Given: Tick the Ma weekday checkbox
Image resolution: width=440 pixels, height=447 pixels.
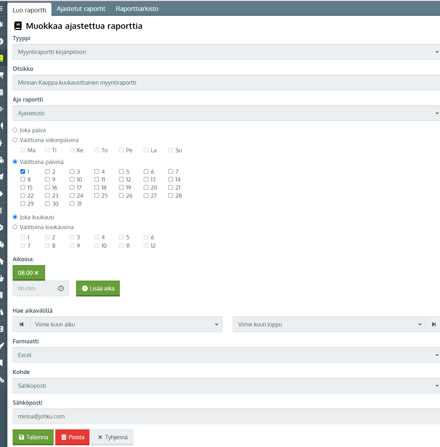Looking at the screenshot, I should pos(23,150).
